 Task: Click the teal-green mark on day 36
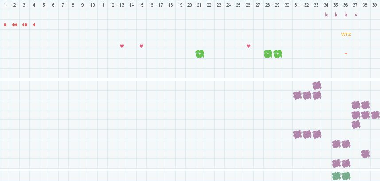(346, 176)
